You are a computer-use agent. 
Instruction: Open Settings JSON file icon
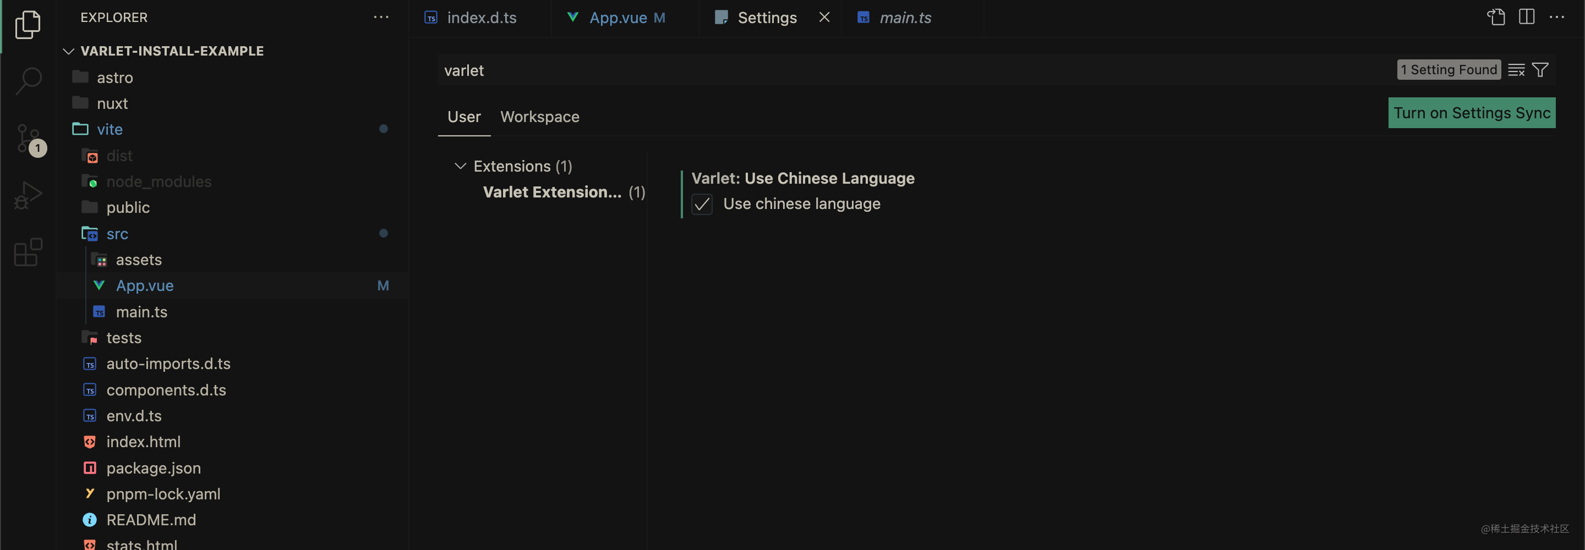(1496, 17)
